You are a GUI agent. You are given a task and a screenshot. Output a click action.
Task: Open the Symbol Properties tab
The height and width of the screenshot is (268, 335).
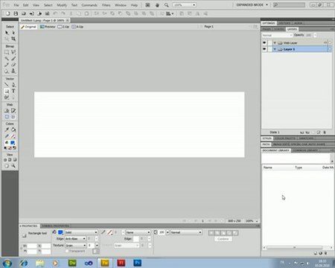(55, 226)
